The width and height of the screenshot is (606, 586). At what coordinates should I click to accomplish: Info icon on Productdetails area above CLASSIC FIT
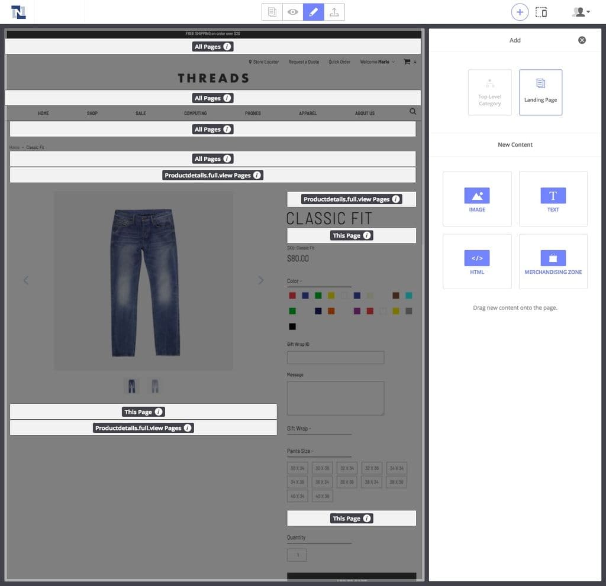click(x=396, y=199)
